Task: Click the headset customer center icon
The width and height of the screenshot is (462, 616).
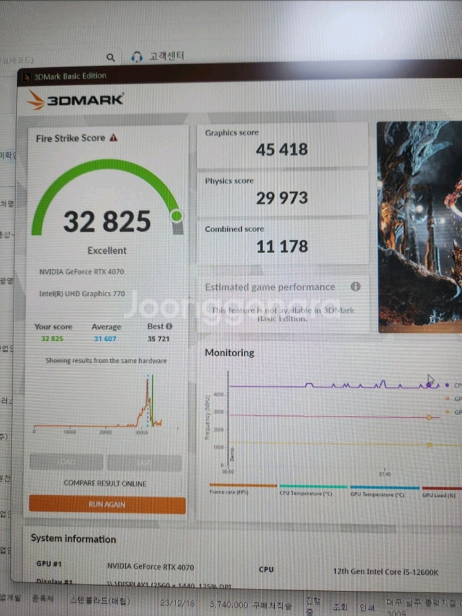Action: (x=137, y=57)
